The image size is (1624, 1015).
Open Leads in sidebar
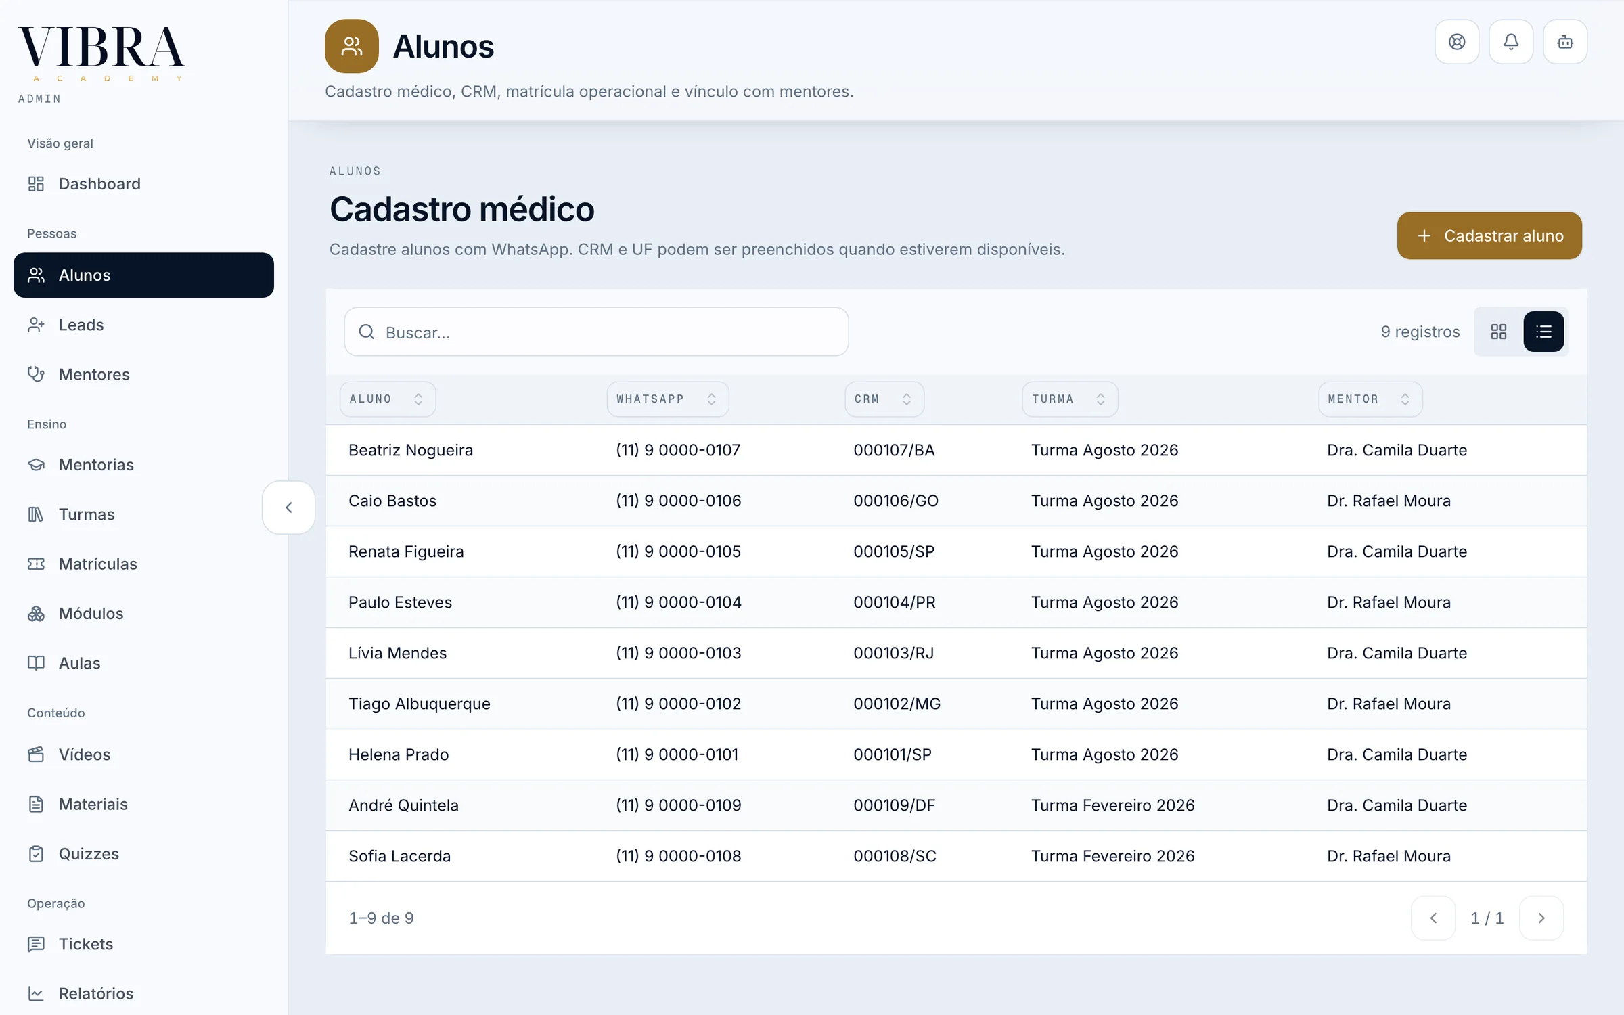coord(143,325)
